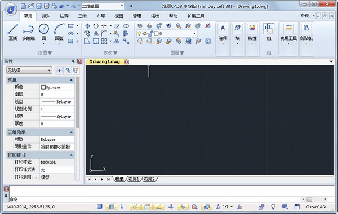Click the 实用工具 utilities button
Screen dimensions: 338x214
288,33
